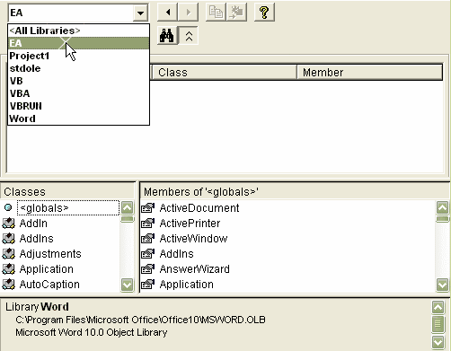Click the binoculars Search icon
The image size is (451, 351).
(167, 36)
